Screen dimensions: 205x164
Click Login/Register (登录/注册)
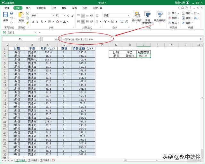[x=182, y=3]
